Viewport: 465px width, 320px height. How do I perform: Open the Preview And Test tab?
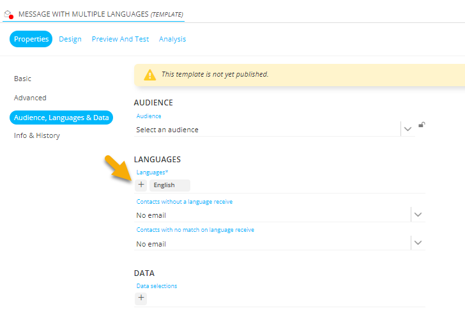120,39
